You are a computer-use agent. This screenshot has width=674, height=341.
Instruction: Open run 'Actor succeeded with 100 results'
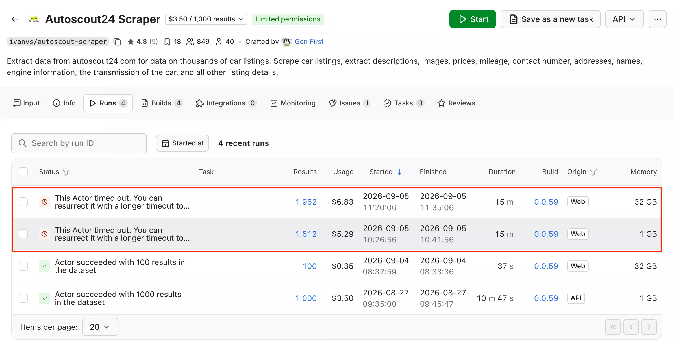(x=120, y=266)
